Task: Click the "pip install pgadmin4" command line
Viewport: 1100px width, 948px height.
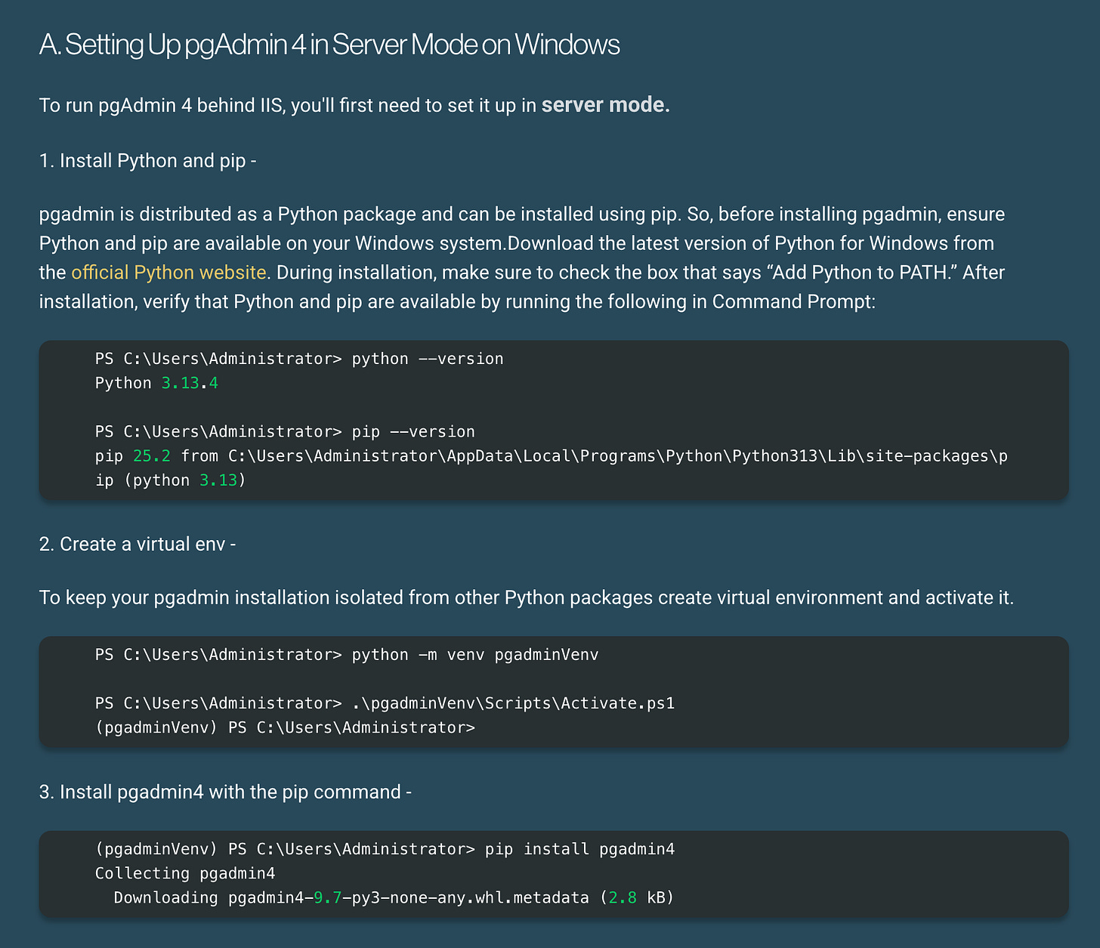Action: pyautogui.click(x=385, y=849)
